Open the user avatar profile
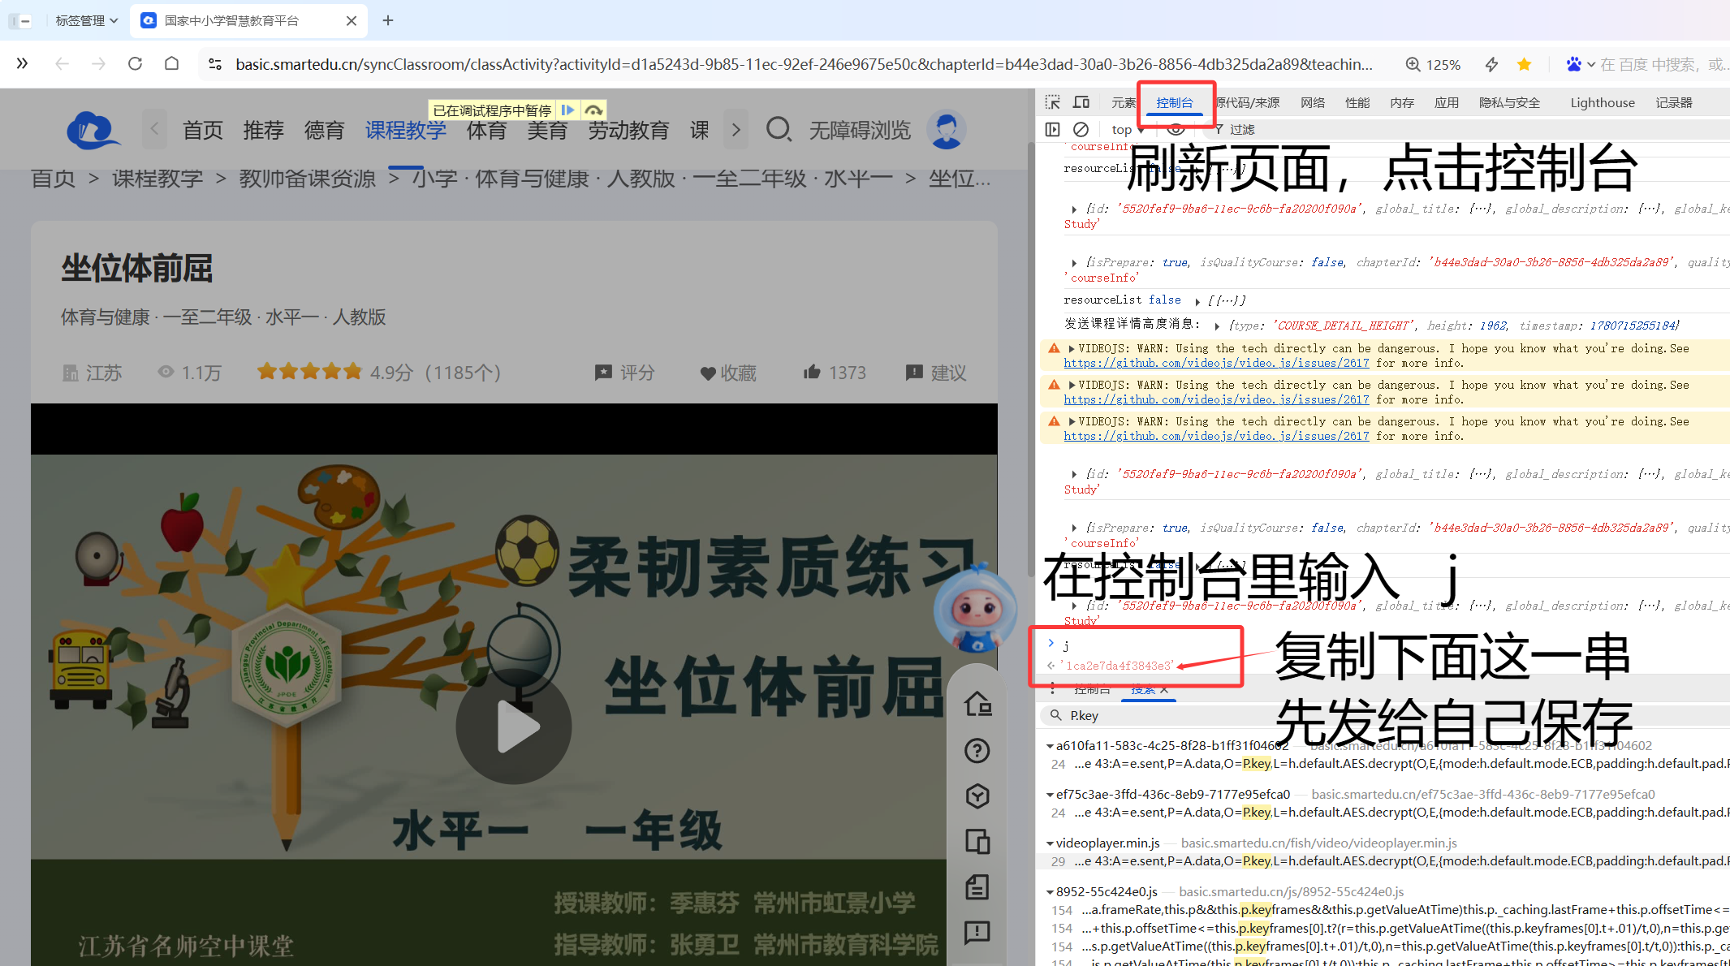This screenshot has width=1730, height=966. click(947, 129)
